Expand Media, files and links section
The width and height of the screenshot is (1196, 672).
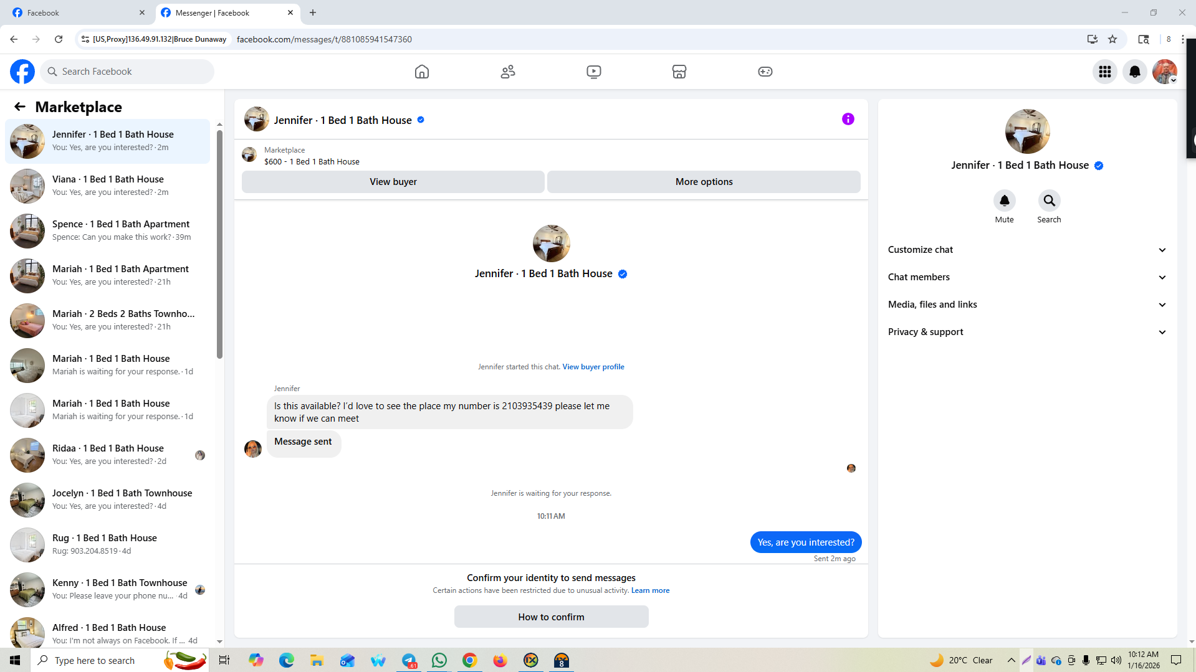tap(1027, 305)
